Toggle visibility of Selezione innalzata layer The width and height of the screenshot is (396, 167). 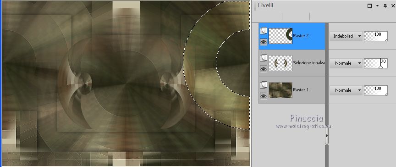click(264, 69)
